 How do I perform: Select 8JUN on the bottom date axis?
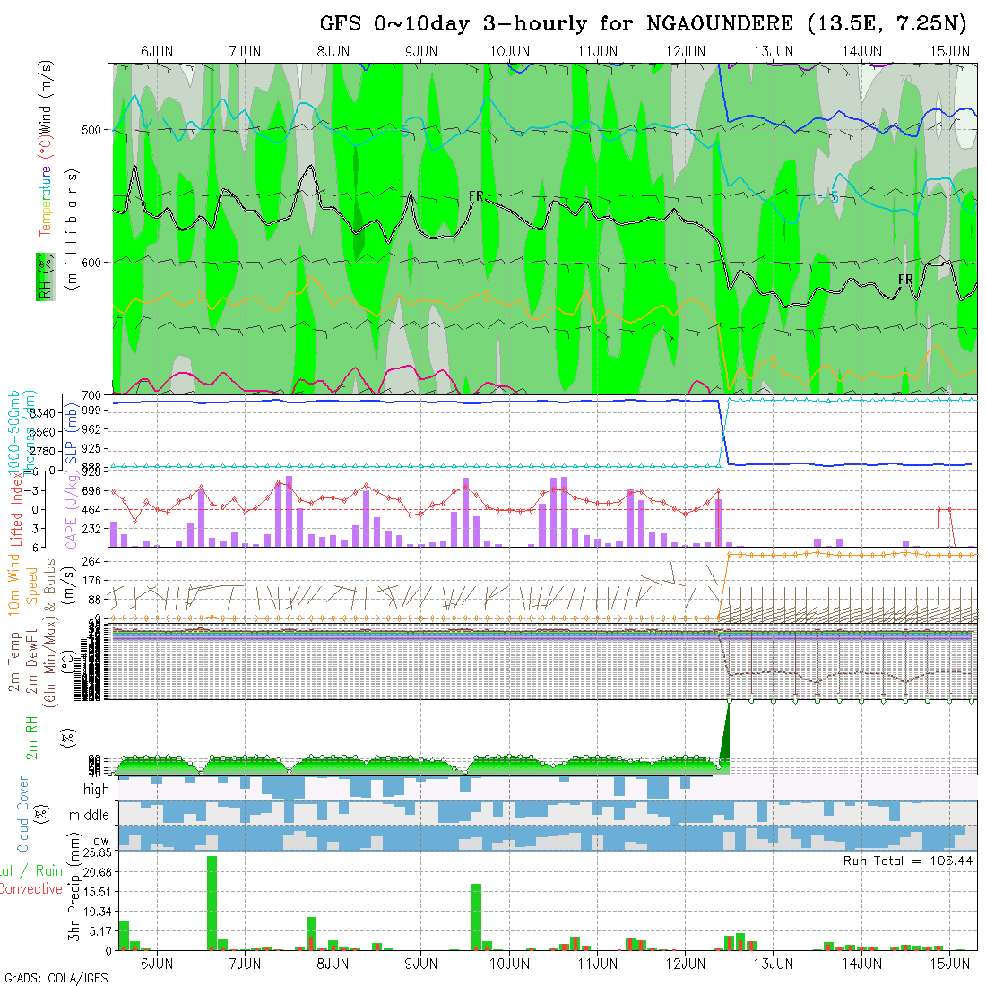click(333, 964)
